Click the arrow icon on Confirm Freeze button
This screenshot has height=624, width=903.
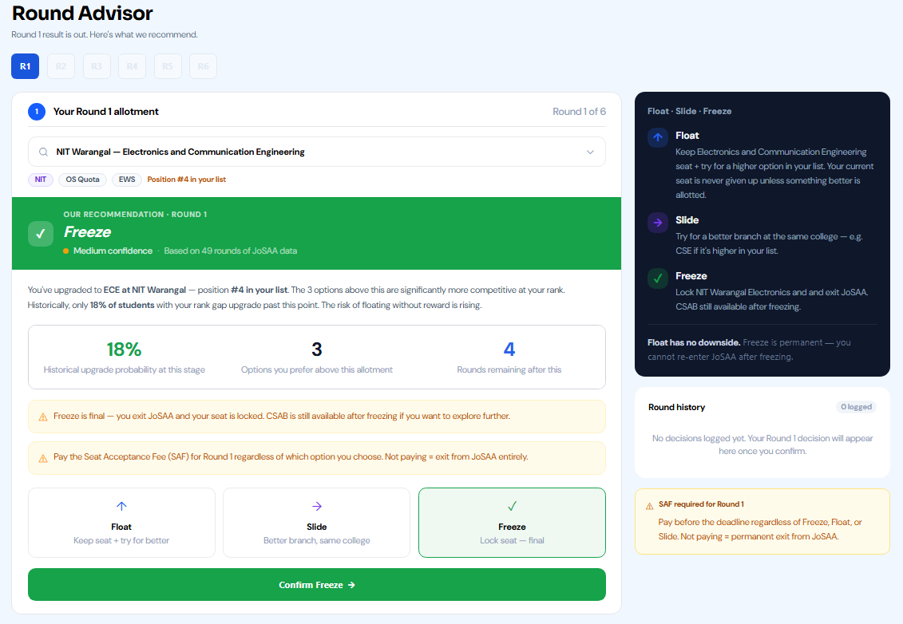[352, 585]
